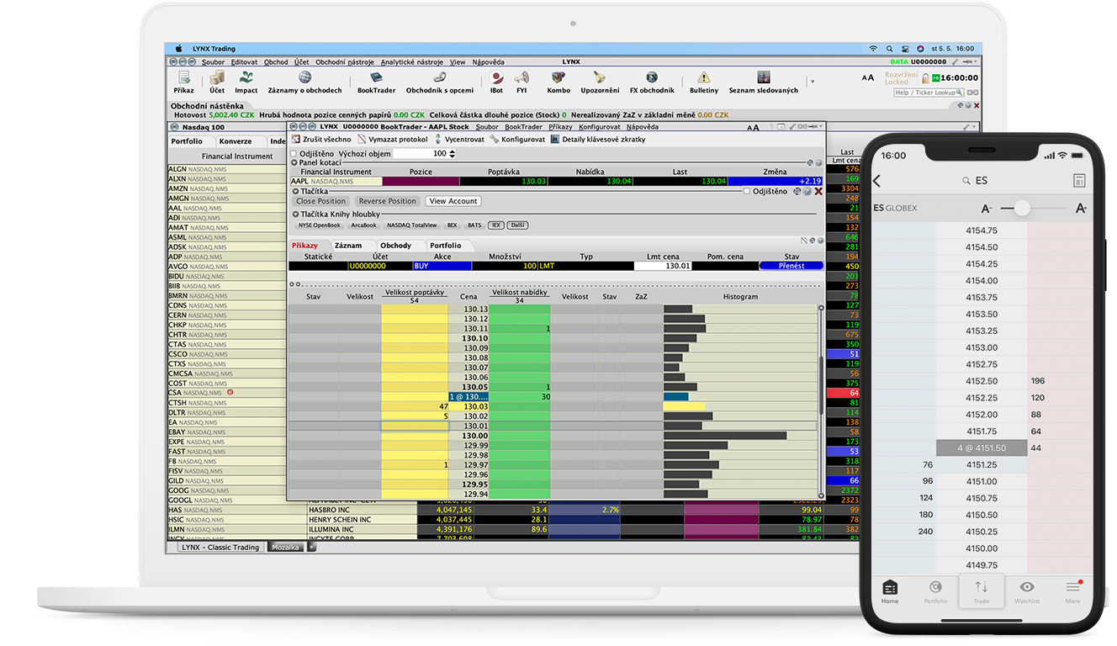The width and height of the screenshot is (1117, 646).
Task: Open the Impact toolbar icon
Action: click(x=246, y=82)
